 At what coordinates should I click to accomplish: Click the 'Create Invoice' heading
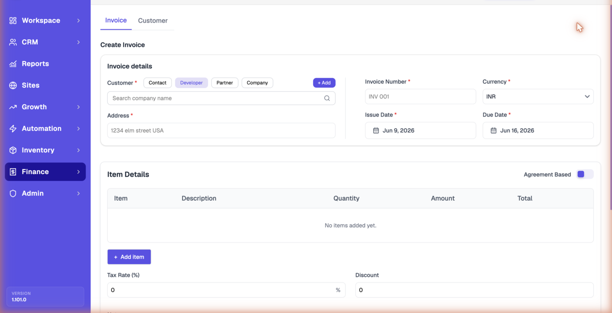pos(122,45)
